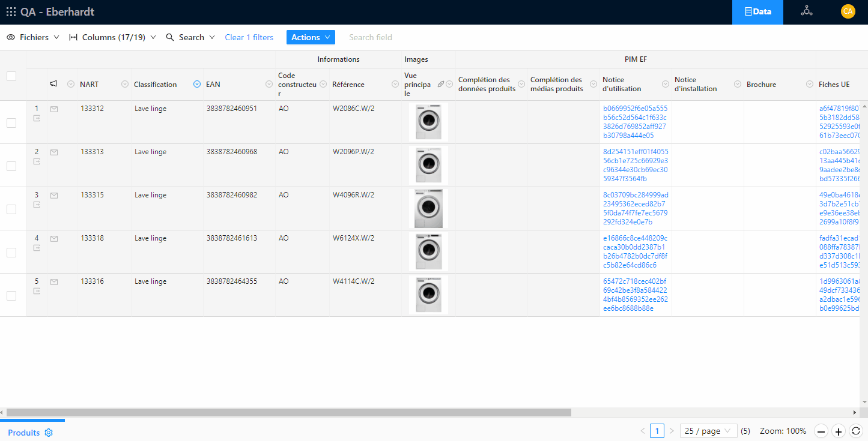Click the refresh icon next to zoom
The width and height of the screenshot is (868, 441).
[x=856, y=431]
